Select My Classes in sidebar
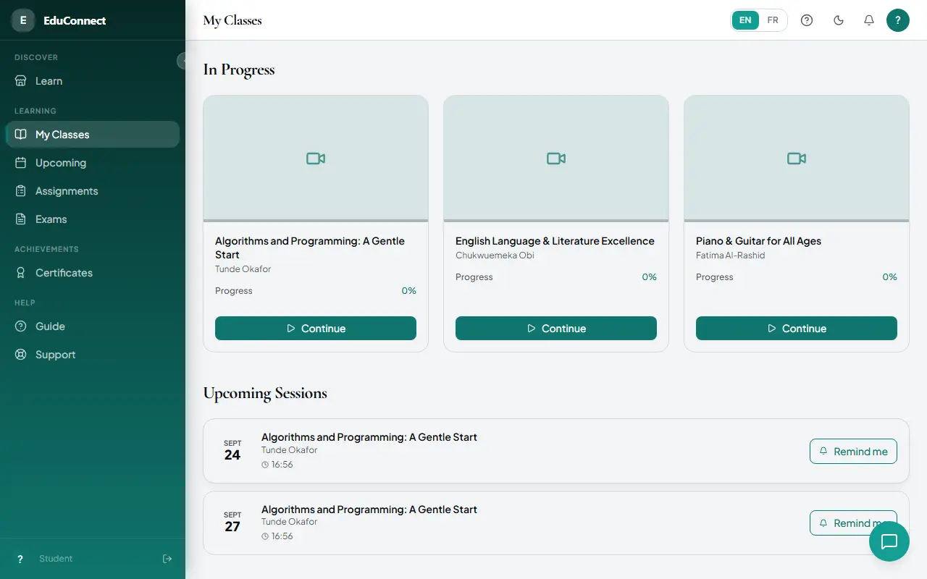The image size is (927, 579). pos(93,135)
